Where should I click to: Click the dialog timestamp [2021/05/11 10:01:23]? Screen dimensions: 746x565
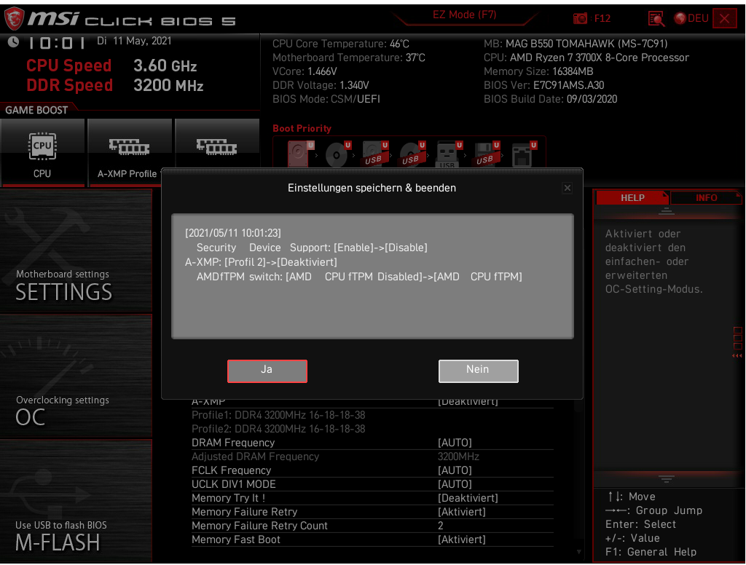[232, 233]
